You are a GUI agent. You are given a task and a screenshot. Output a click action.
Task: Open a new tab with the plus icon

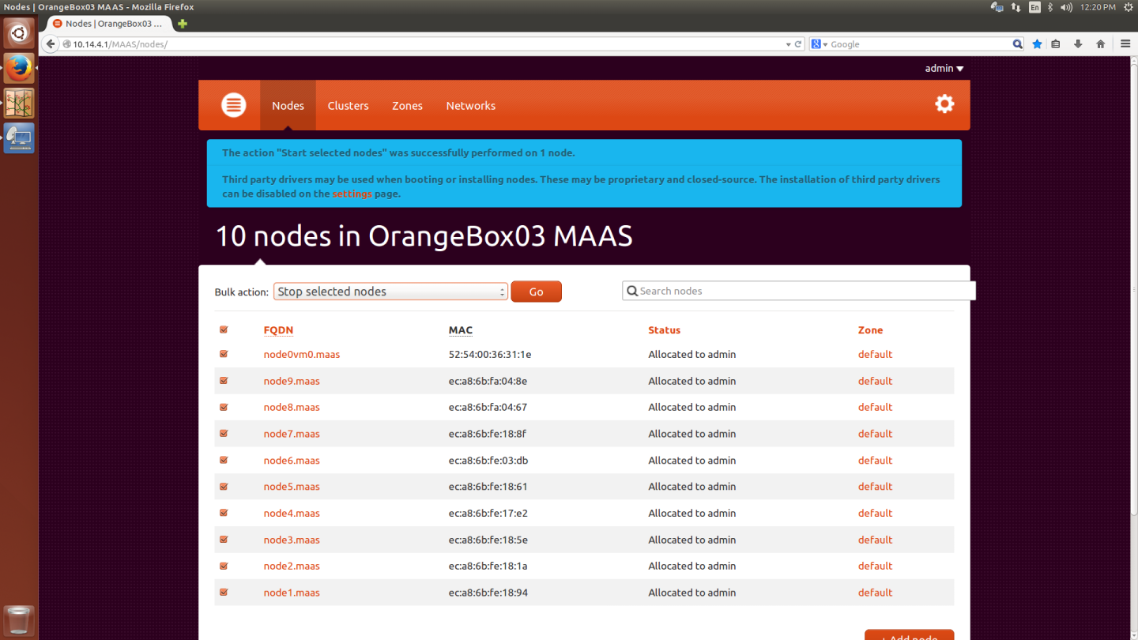(x=183, y=24)
